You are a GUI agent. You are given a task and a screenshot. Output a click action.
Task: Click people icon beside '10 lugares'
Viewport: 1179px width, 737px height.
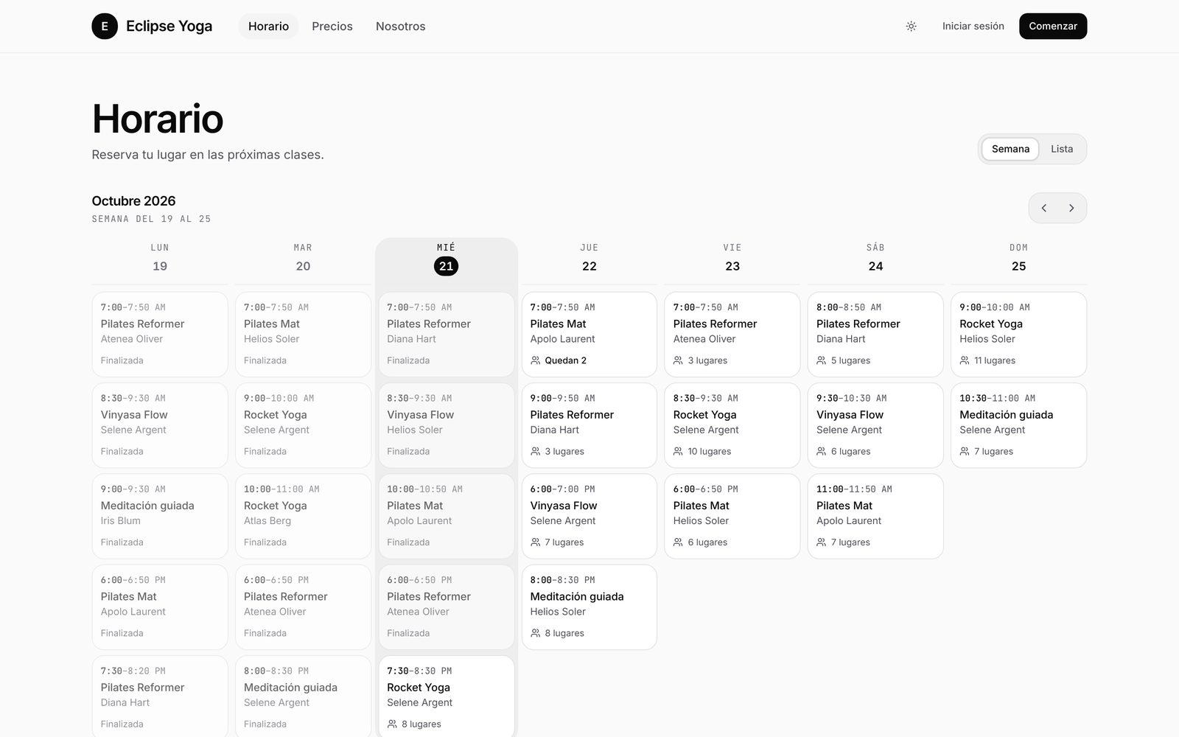(x=678, y=451)
